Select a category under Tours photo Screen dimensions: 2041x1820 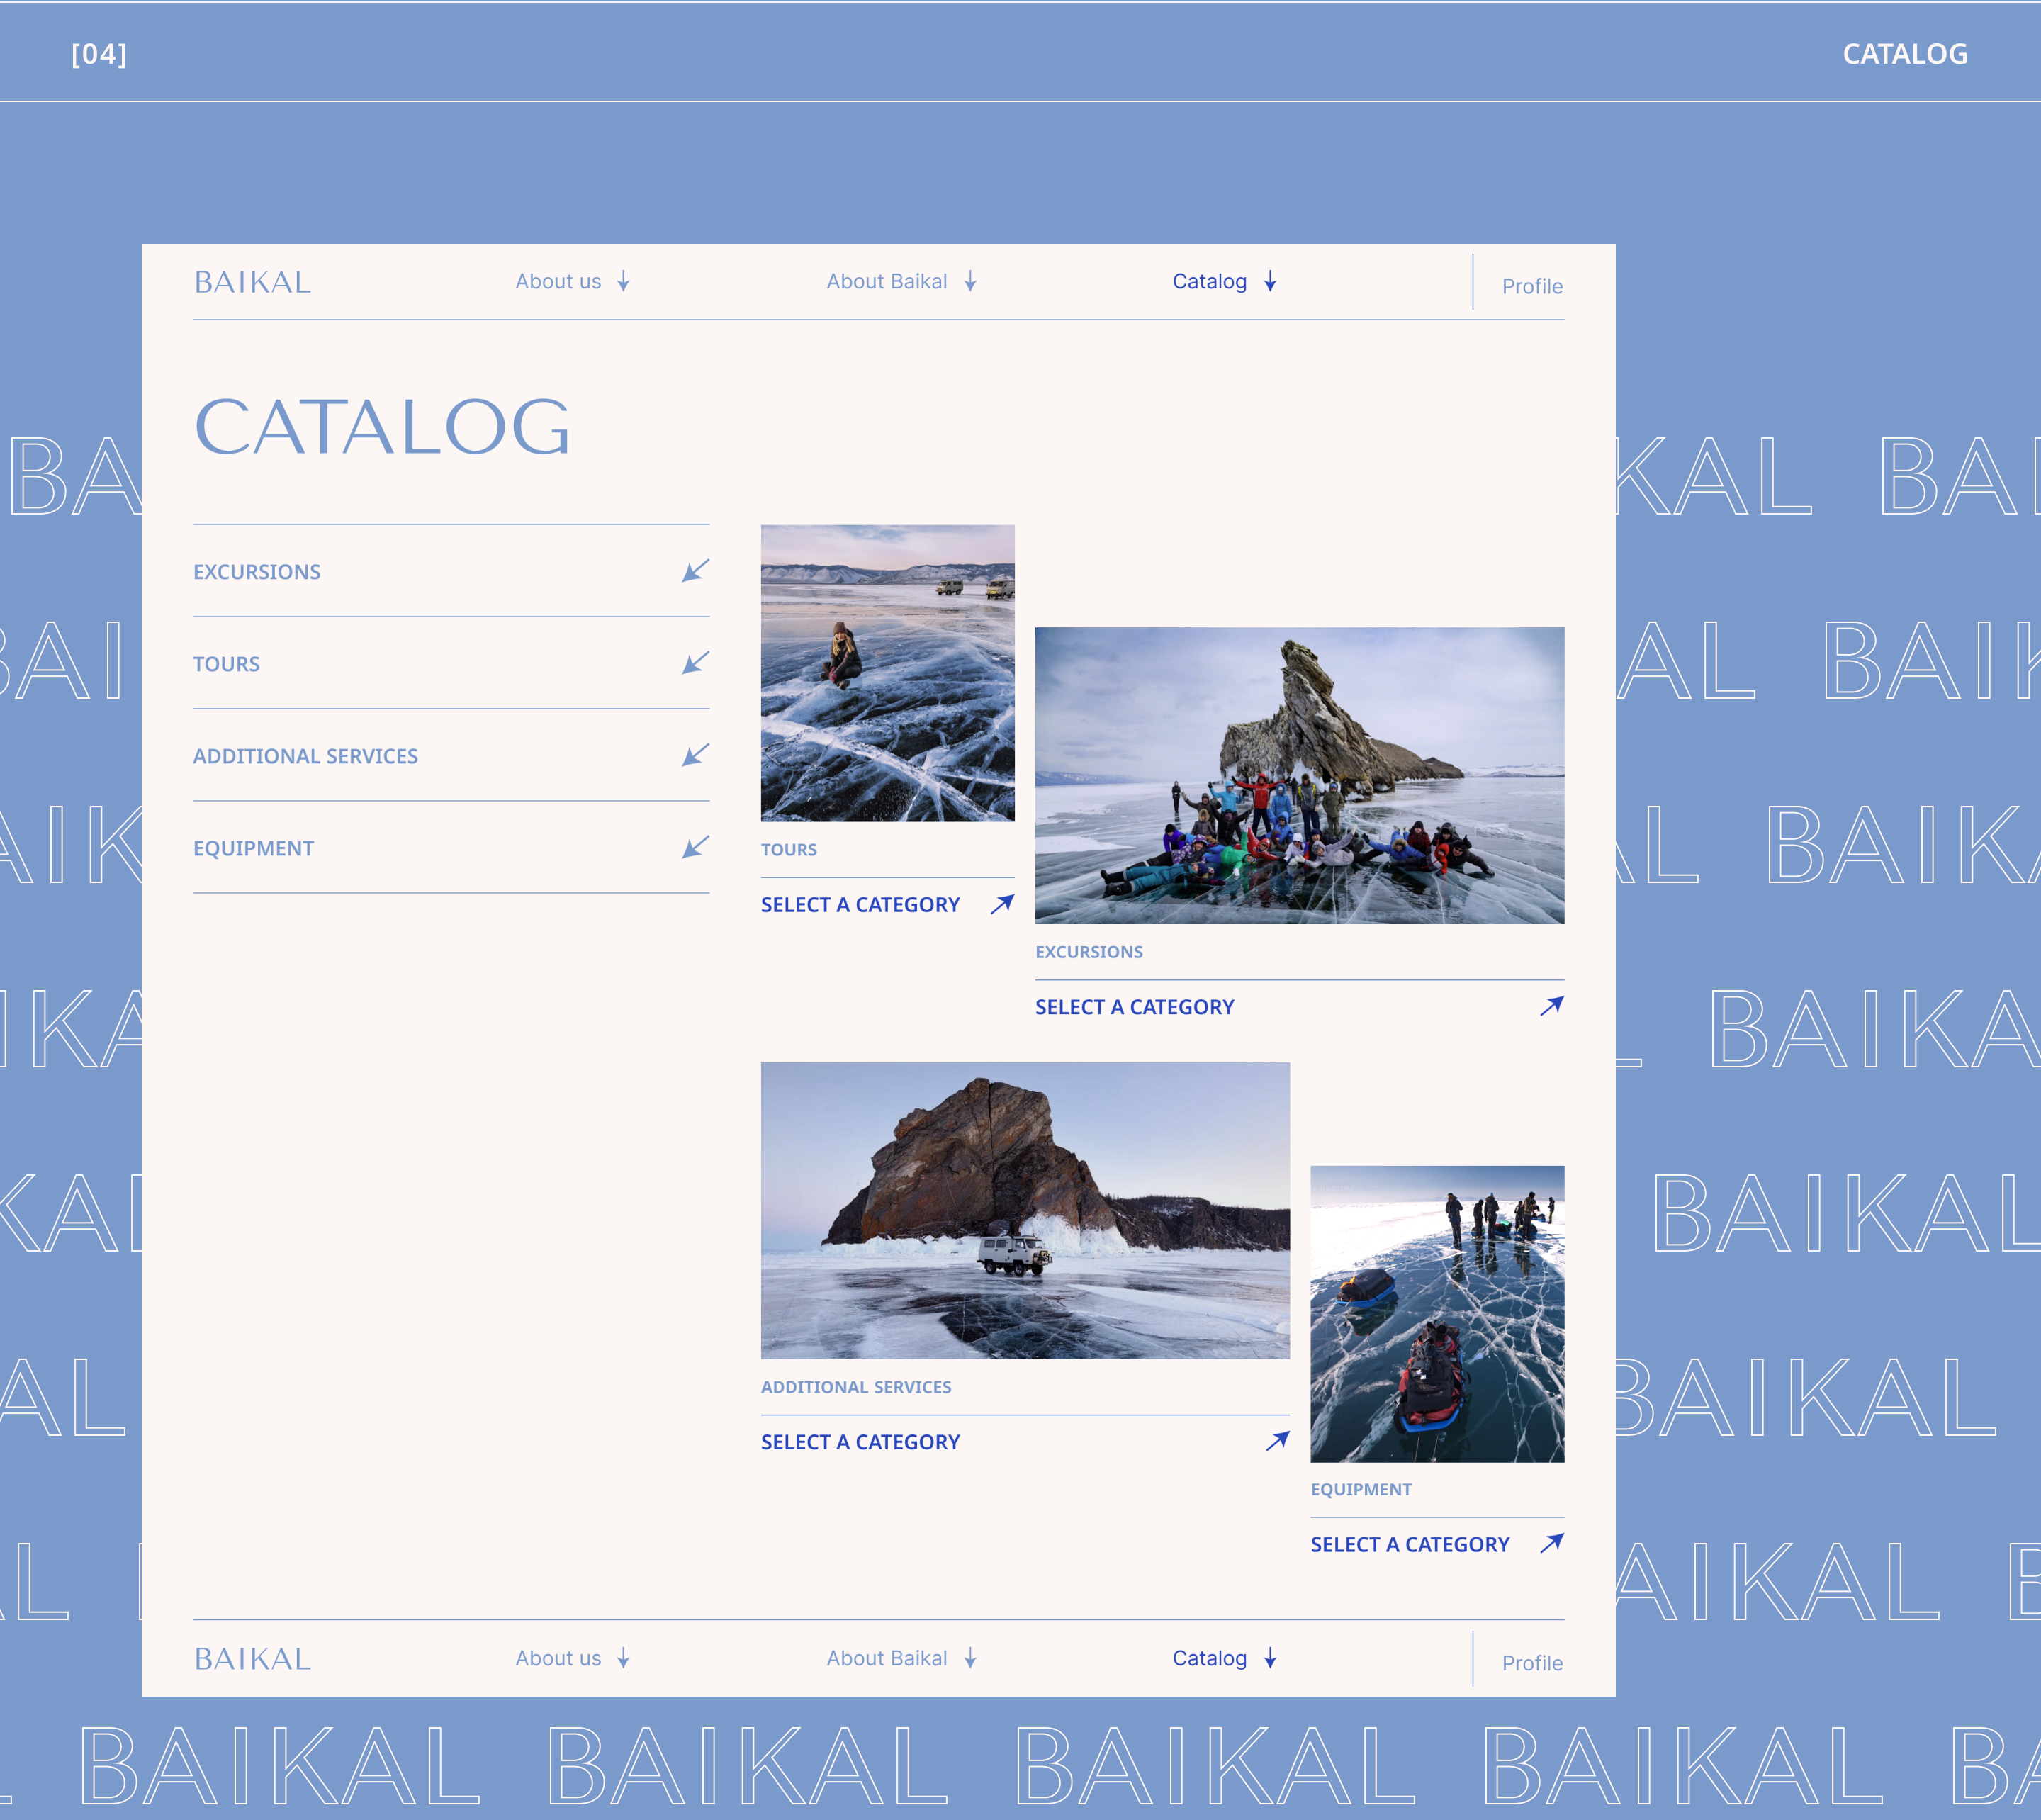[860, 905]
